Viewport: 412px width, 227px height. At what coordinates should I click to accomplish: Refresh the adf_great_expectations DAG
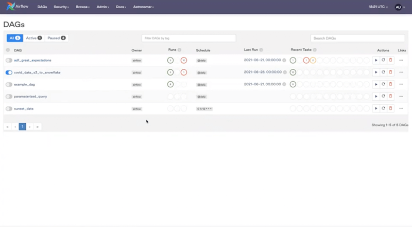tap(383, 60)
